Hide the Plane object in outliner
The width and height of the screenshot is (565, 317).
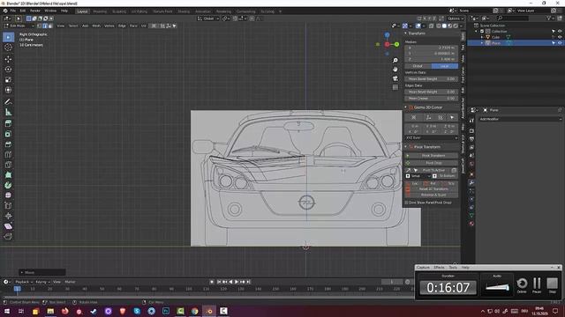point(560,43)
